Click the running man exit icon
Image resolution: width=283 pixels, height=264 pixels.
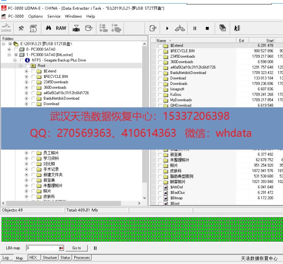click(237, 28)
